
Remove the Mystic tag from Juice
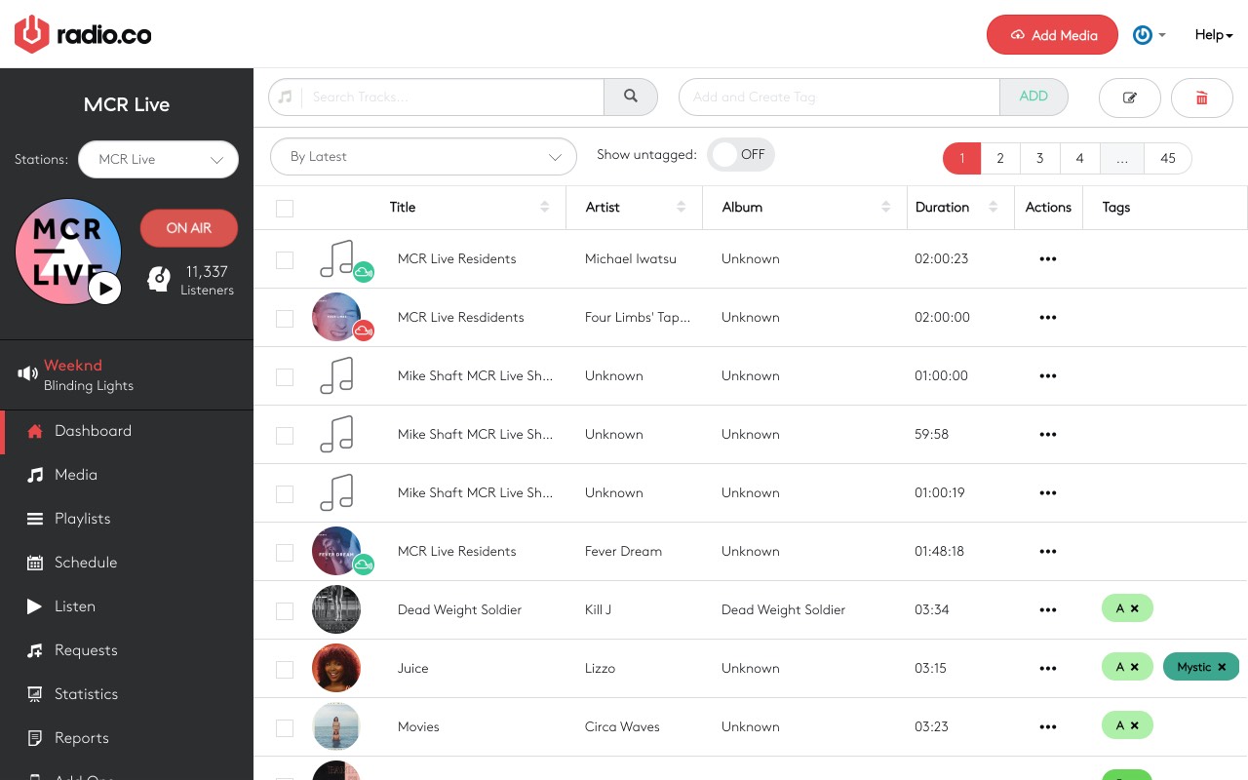pos(1222,667)
